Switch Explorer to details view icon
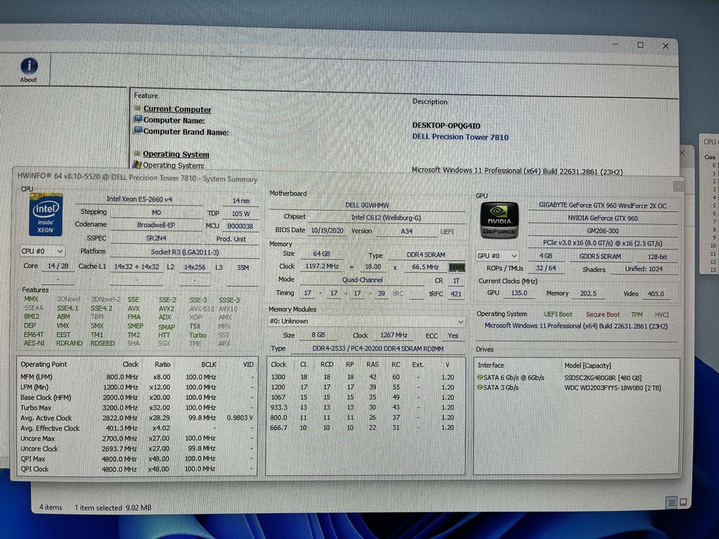Viewport: 719px width, 539px height. pos(672,502)
